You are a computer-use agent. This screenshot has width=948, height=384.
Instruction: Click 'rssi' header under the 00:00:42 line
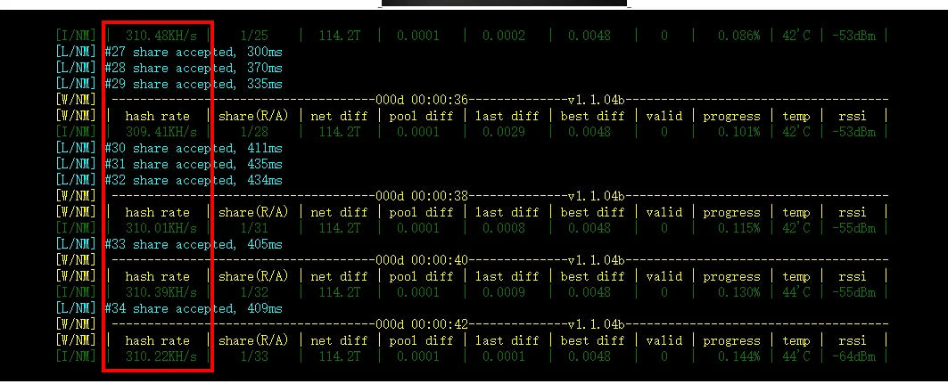(x=852, y=341)
